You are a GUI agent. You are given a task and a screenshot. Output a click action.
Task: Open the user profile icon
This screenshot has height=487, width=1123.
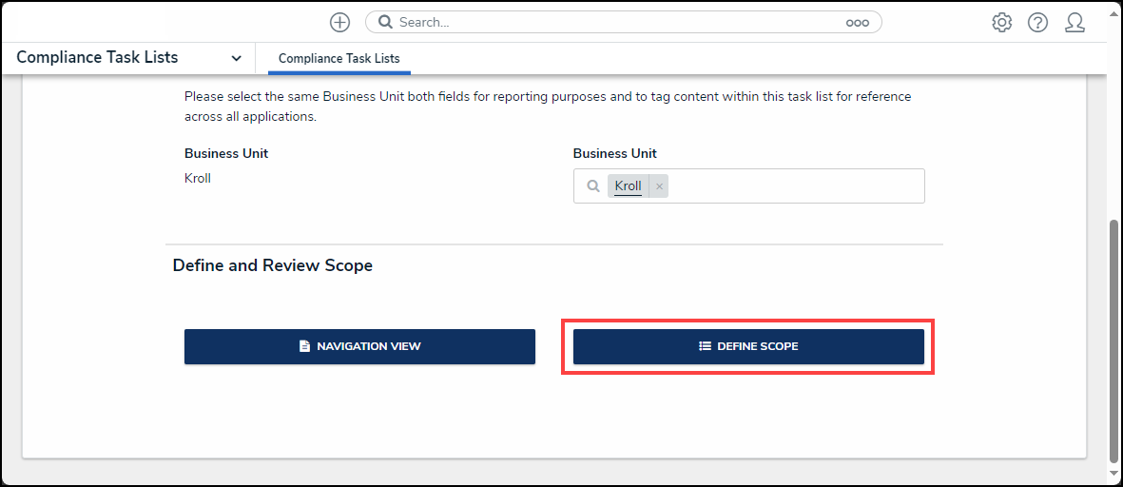tap(1075, 23)
